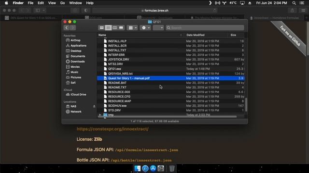The height and width of the screenshot is (173, 309).
Task: Select the RESOURCE.CFG file
Action: [x=170, y=97]
